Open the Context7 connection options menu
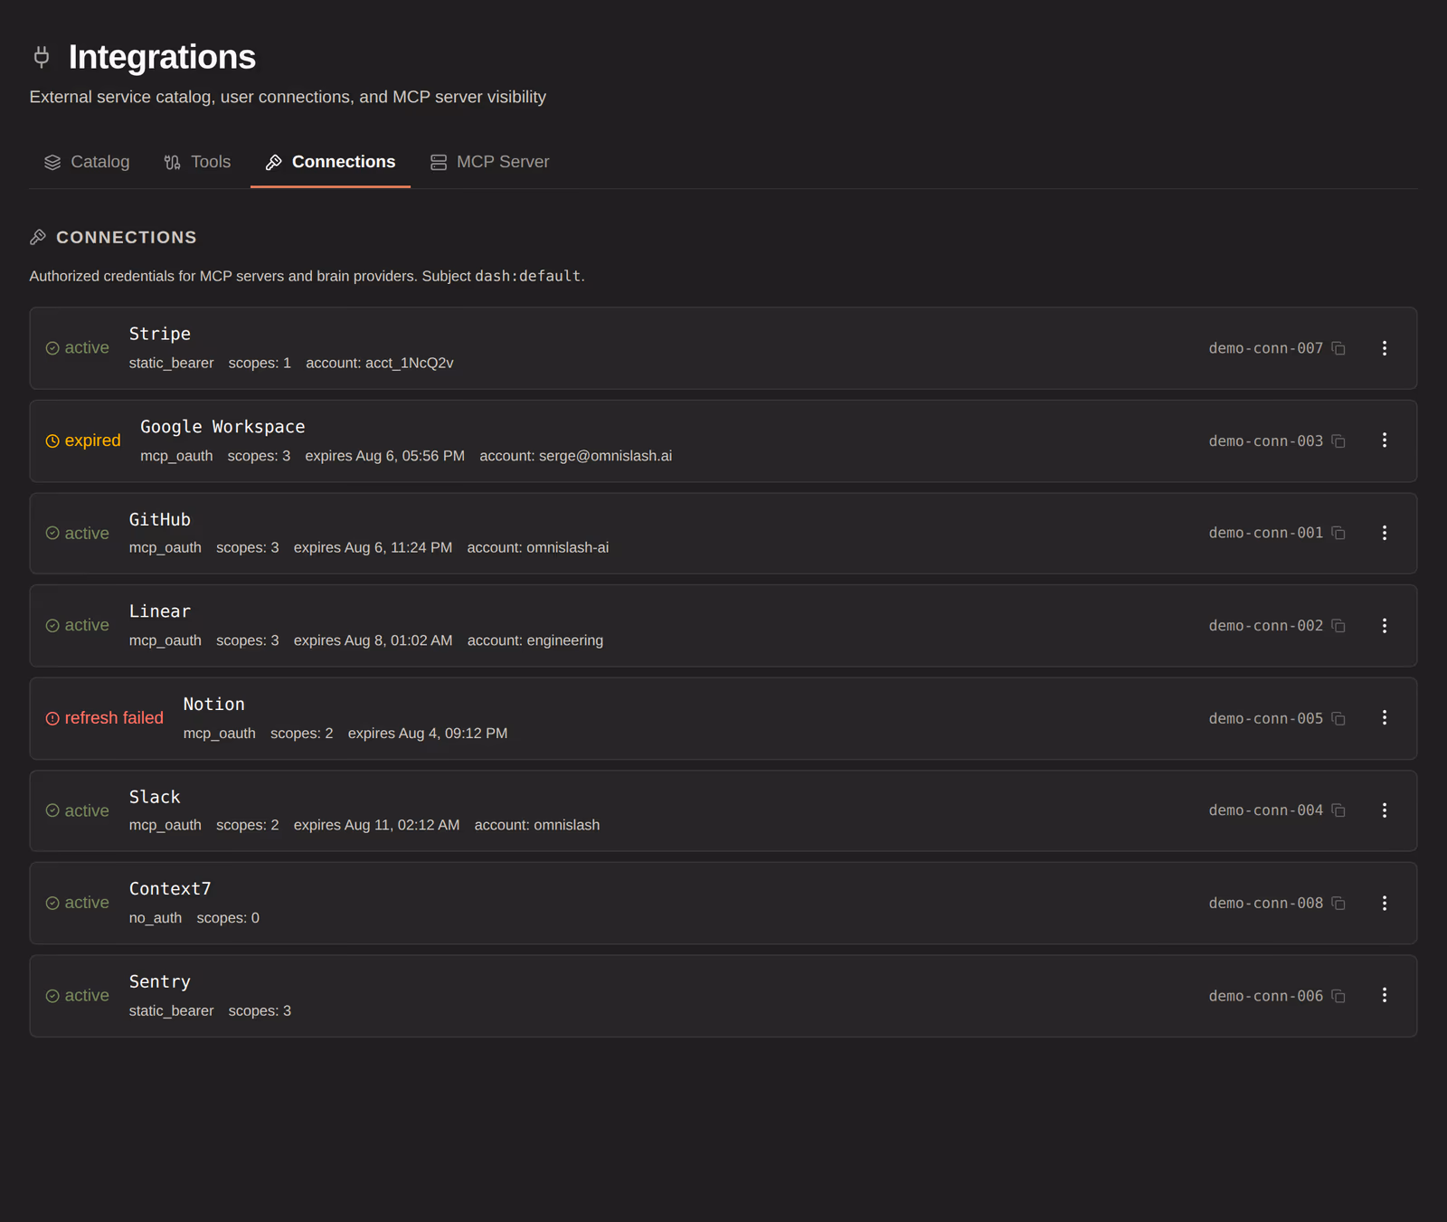Viewport: 1447px width, 1222px height. [1384, 904]
